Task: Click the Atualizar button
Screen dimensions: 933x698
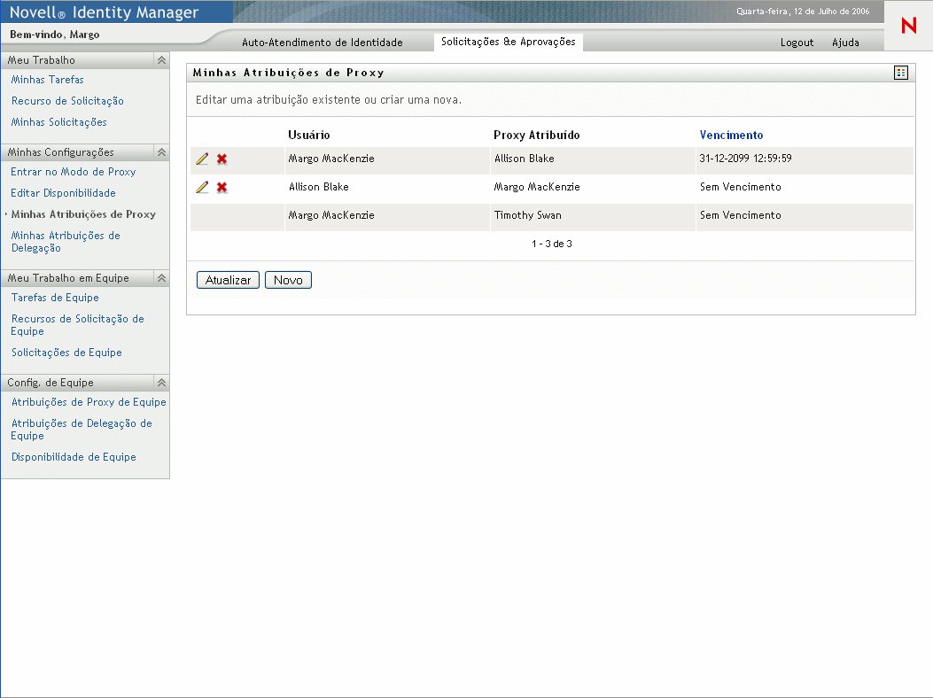Action: point(228,280)
